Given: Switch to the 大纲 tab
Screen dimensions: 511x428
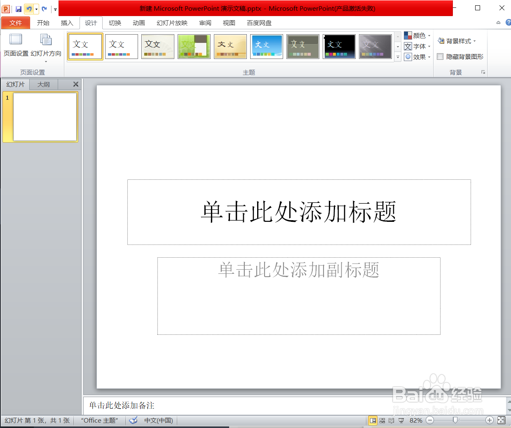Looking at the screenshot, I should click(43, 84).
